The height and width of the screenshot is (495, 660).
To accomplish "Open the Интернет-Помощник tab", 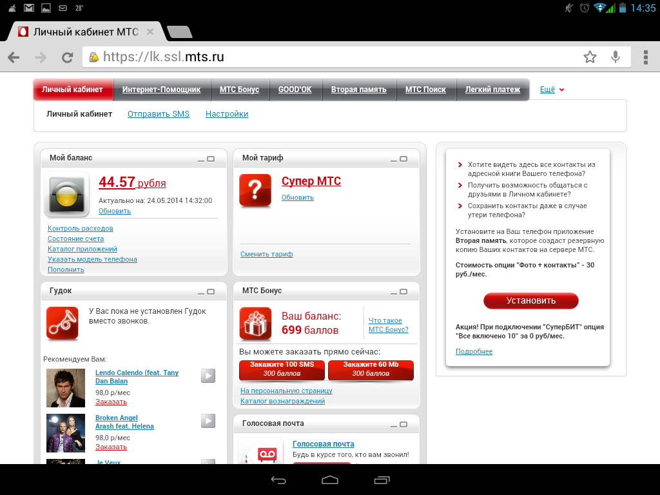I will 161,90.
